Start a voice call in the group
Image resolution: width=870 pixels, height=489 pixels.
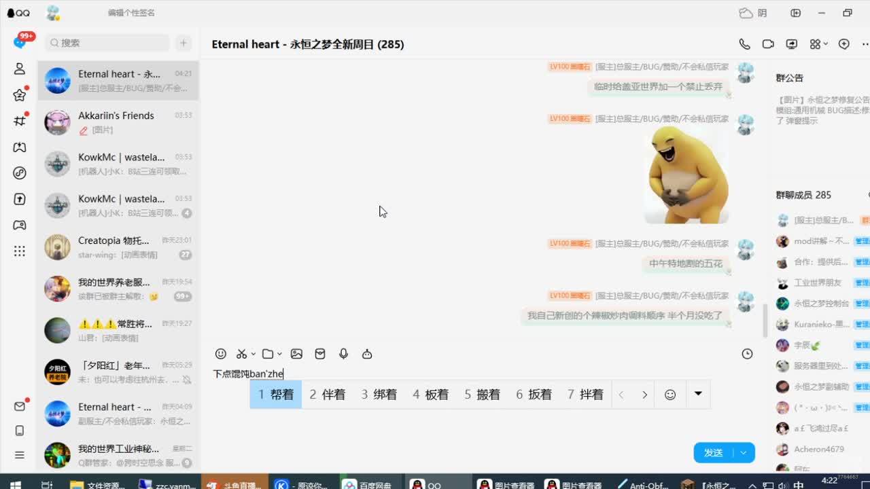point(745,44)
